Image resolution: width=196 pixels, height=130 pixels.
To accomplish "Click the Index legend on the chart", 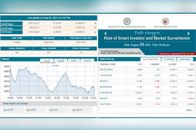I will point(55,66).
